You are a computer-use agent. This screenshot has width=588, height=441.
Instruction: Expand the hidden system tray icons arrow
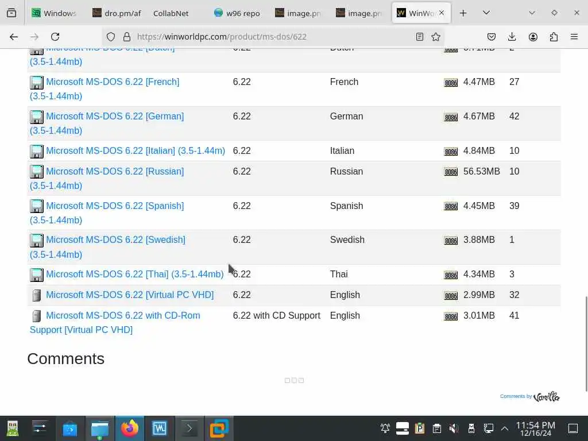[x=505, y=428]
